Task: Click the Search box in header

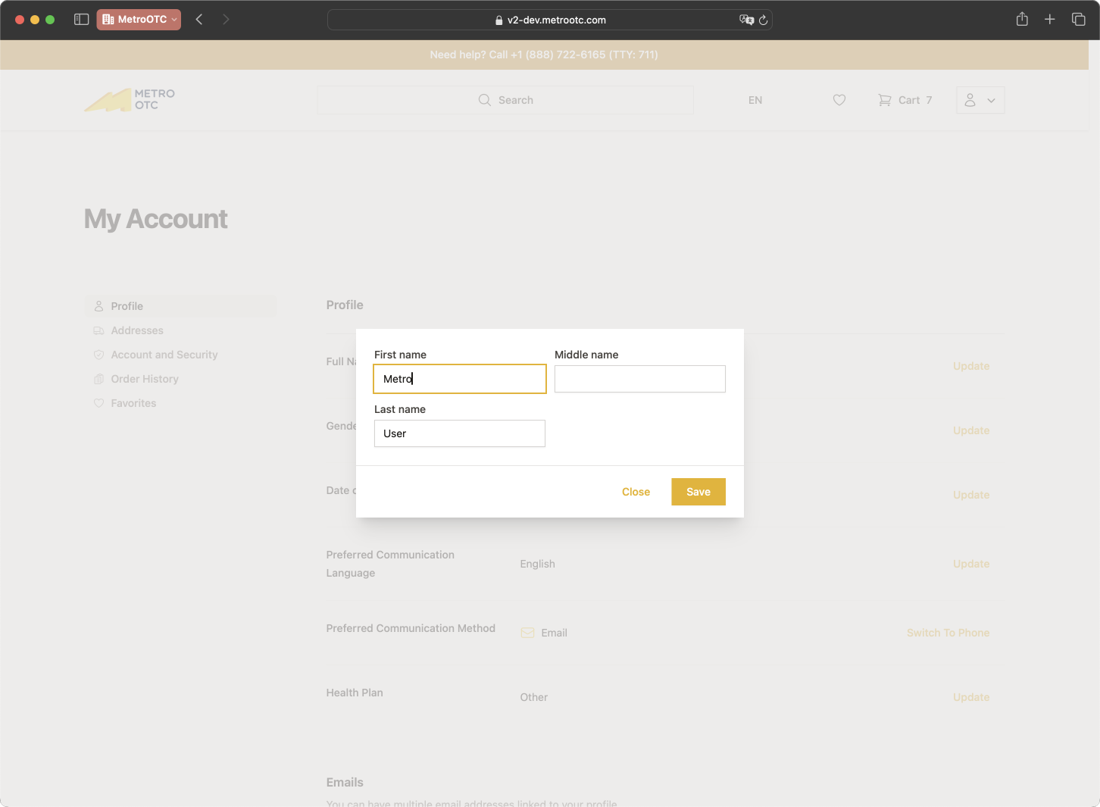Action: tap(505, 100)
